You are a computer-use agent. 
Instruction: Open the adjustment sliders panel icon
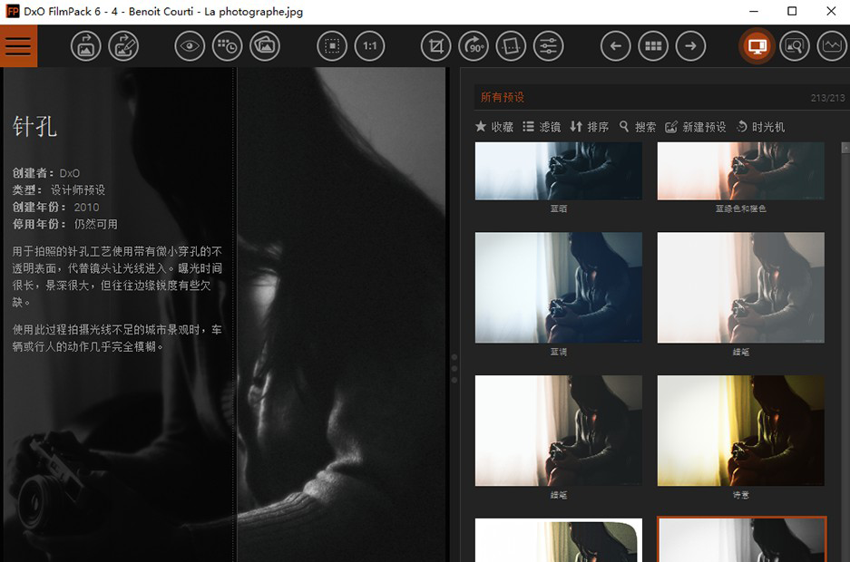coord(548,46)
